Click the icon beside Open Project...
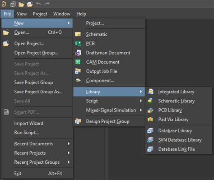214x180 pixels. click(x=6, y=43)
